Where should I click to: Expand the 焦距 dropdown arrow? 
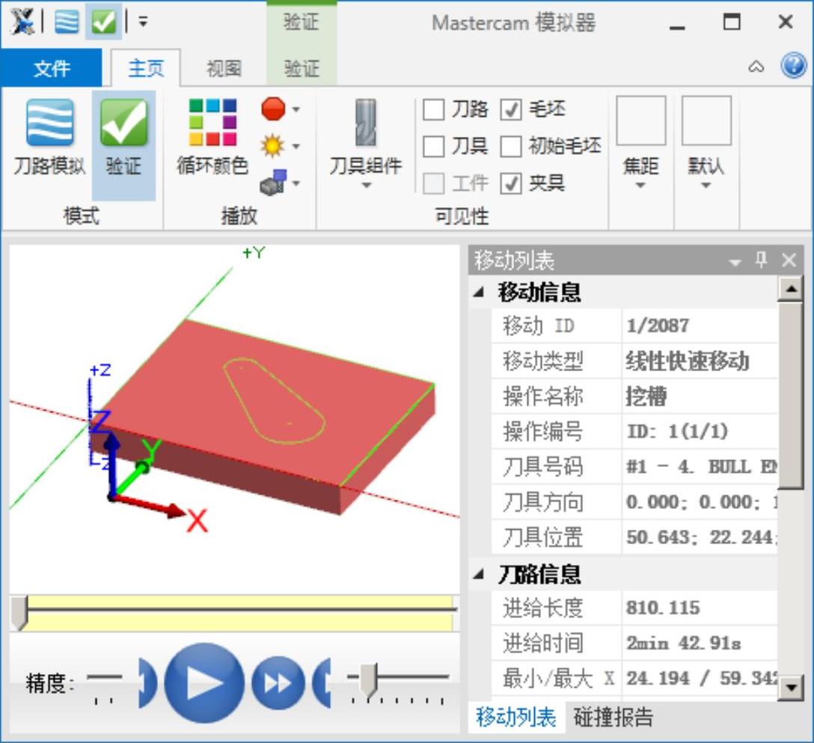pyautogui.click(x=640, y=186)
